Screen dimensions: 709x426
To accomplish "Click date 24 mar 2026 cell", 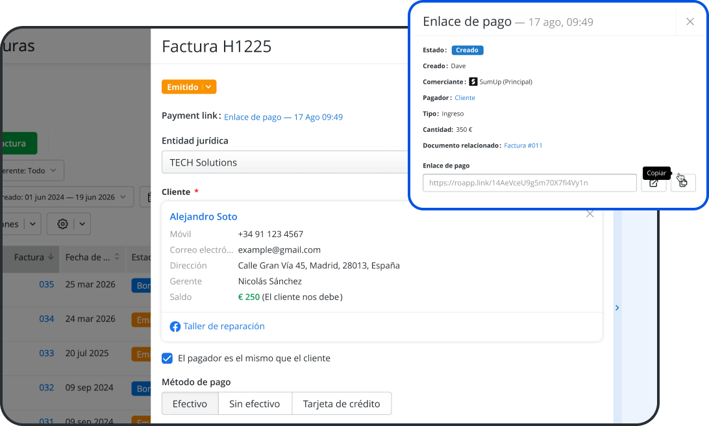I will 90,319.
